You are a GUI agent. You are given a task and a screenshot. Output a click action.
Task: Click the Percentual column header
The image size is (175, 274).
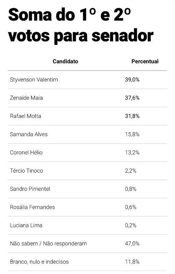[145, 61]
